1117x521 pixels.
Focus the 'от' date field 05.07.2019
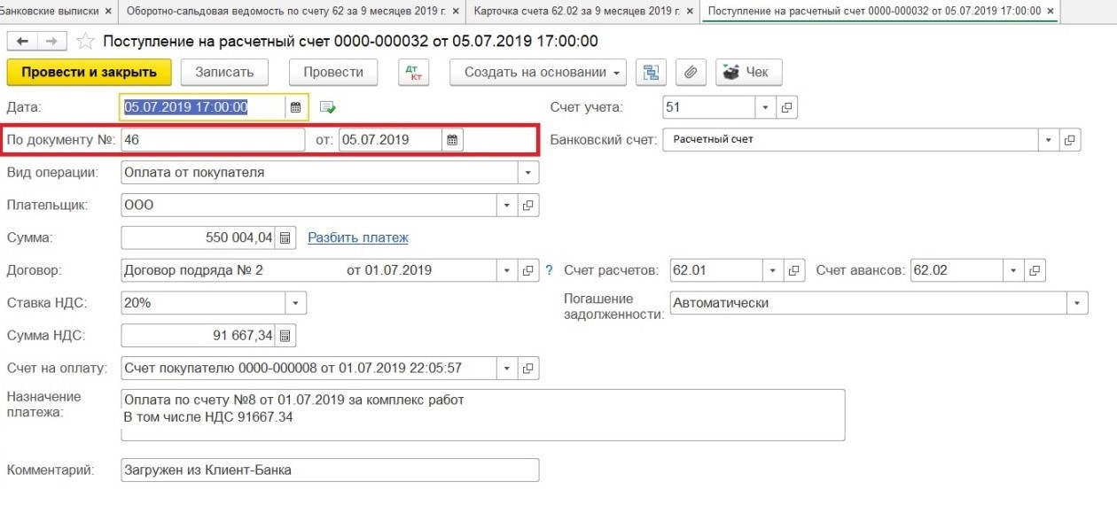pyautogui.click(x=390, y=139)
